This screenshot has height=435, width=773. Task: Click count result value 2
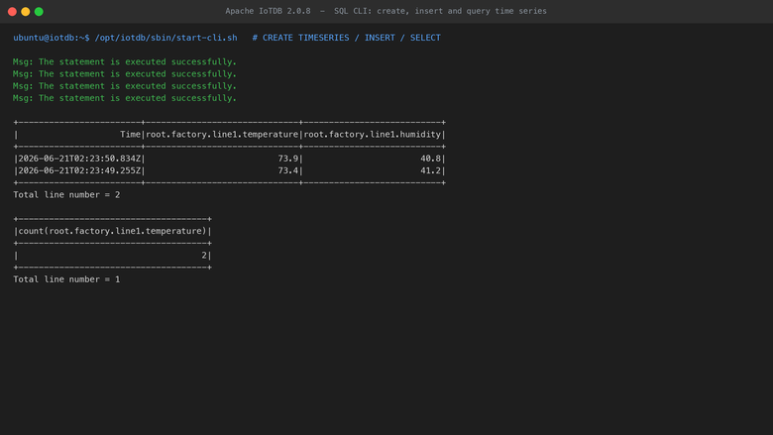tap(204, 256)
